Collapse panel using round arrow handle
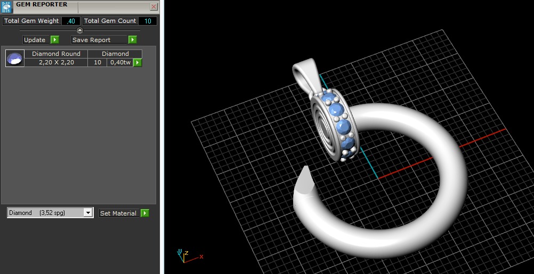Viewport: 534px width, 274px height. (80, 30)
